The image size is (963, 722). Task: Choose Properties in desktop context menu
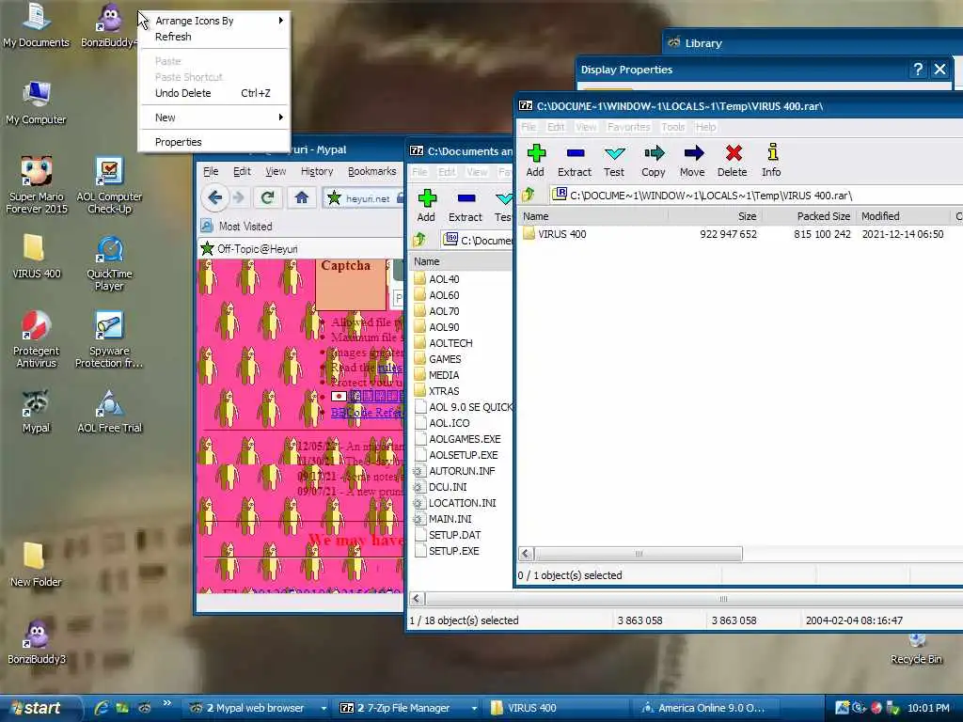coord(213,142)
